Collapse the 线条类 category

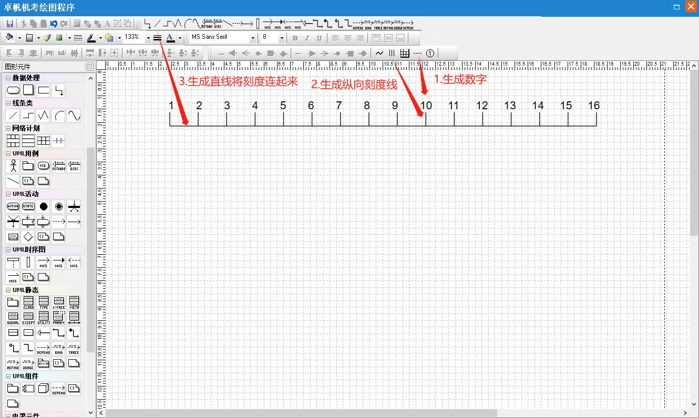8,103
